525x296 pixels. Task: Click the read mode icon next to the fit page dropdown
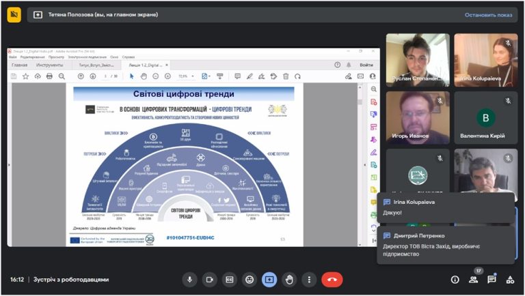(220, 76)
